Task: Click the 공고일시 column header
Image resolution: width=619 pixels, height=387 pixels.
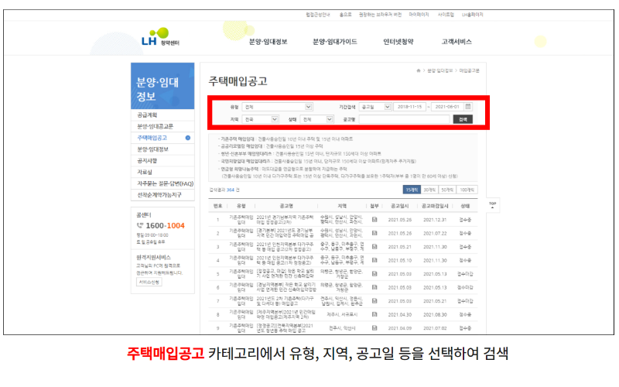Action: pyautogui.click(x=399, y=206)
